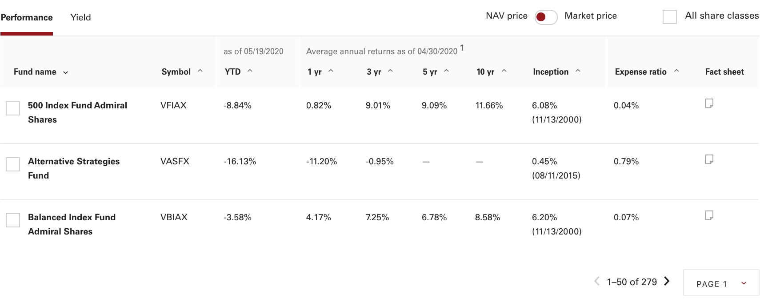The width and height of the screenshot is (760, 306).
Task: Sort by Expense ratio arrow
Action: click(x=676, y=71)
